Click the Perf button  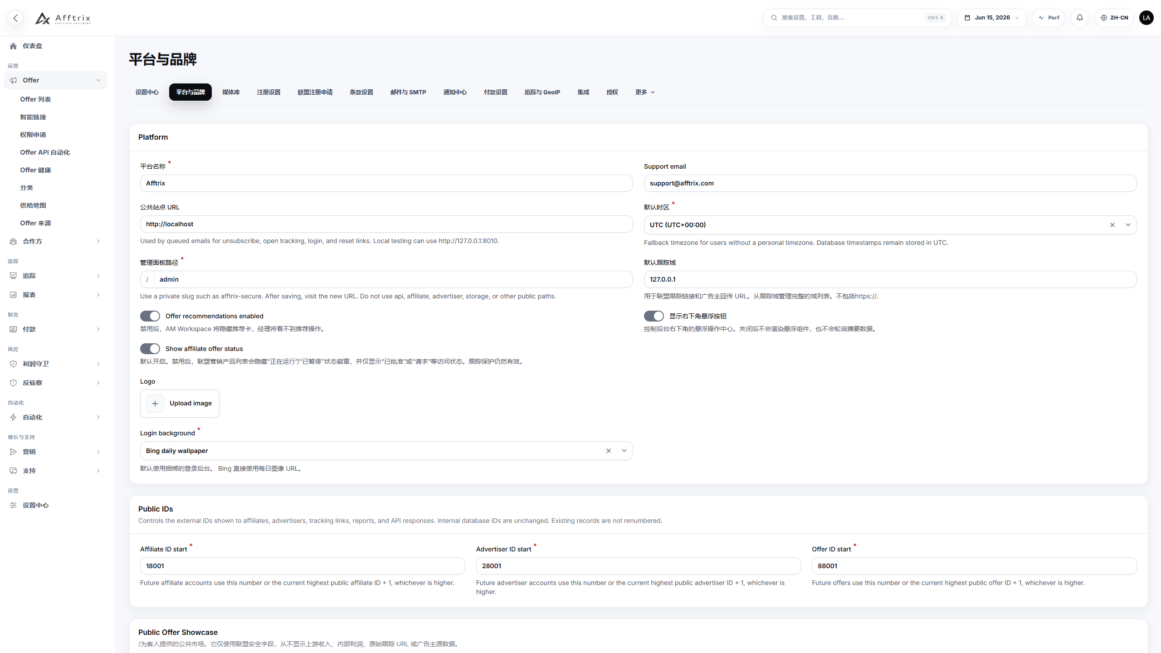click(1049, 18)
